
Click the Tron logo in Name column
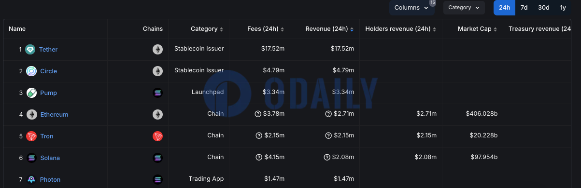point(31,136)
